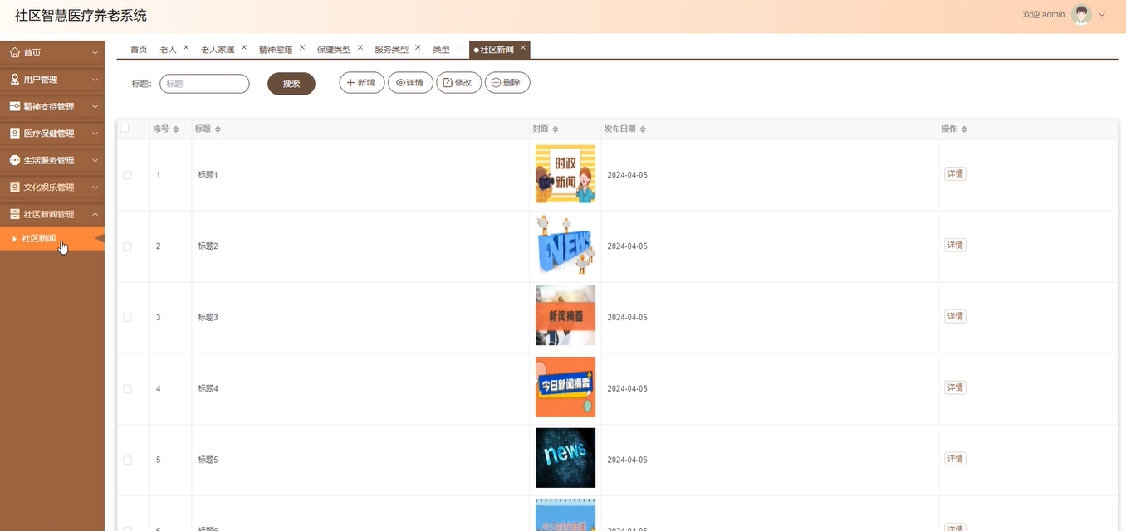Image resolution: width=1126 pixels, height=531 pixels.
Task: Go to the 服务类型 tab
Action: tap(391, 50)
